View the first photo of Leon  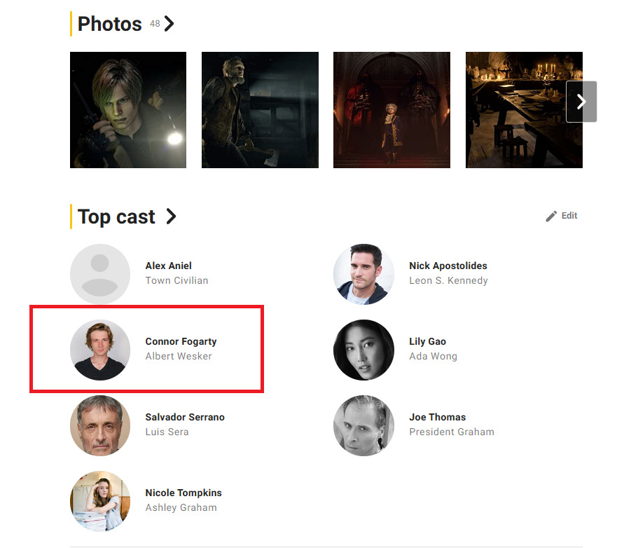tap(128, 110)
